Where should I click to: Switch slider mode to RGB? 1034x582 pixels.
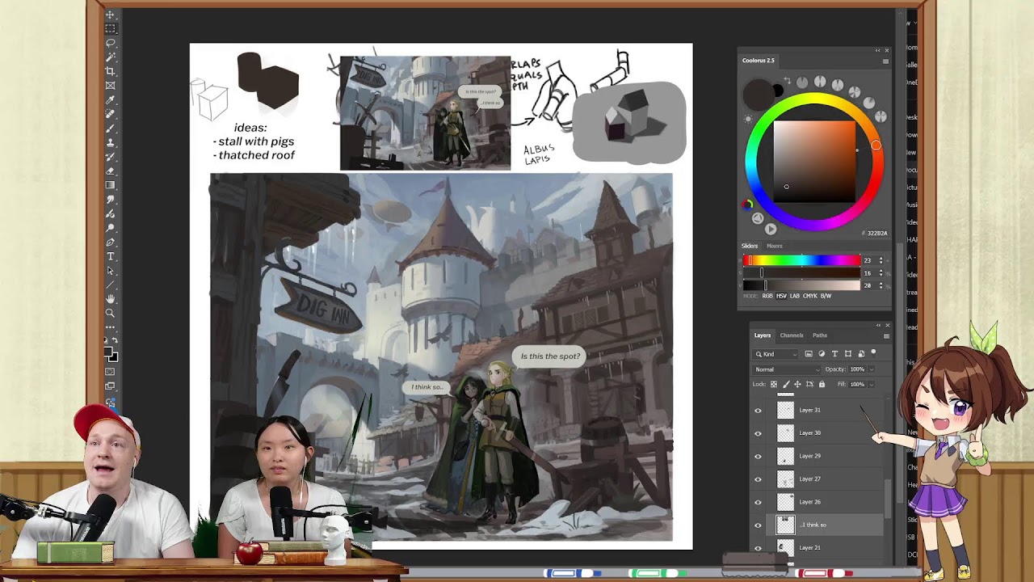click(767, 296)
